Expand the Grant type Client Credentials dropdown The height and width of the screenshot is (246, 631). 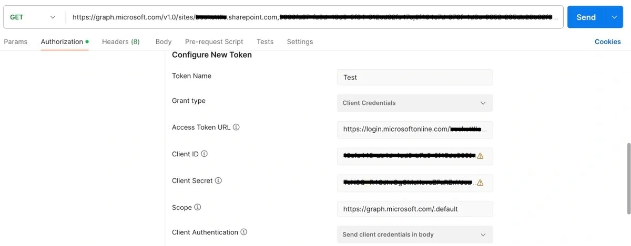point(415,103)
